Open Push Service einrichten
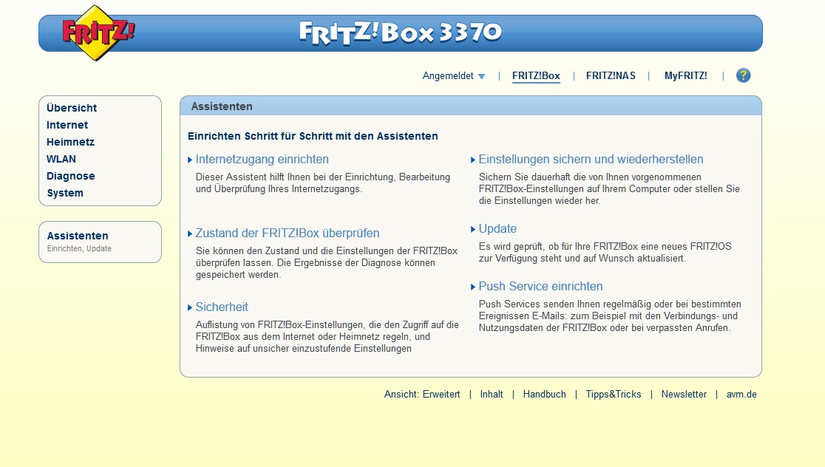 pyautogui.click(x=540, y=287)
